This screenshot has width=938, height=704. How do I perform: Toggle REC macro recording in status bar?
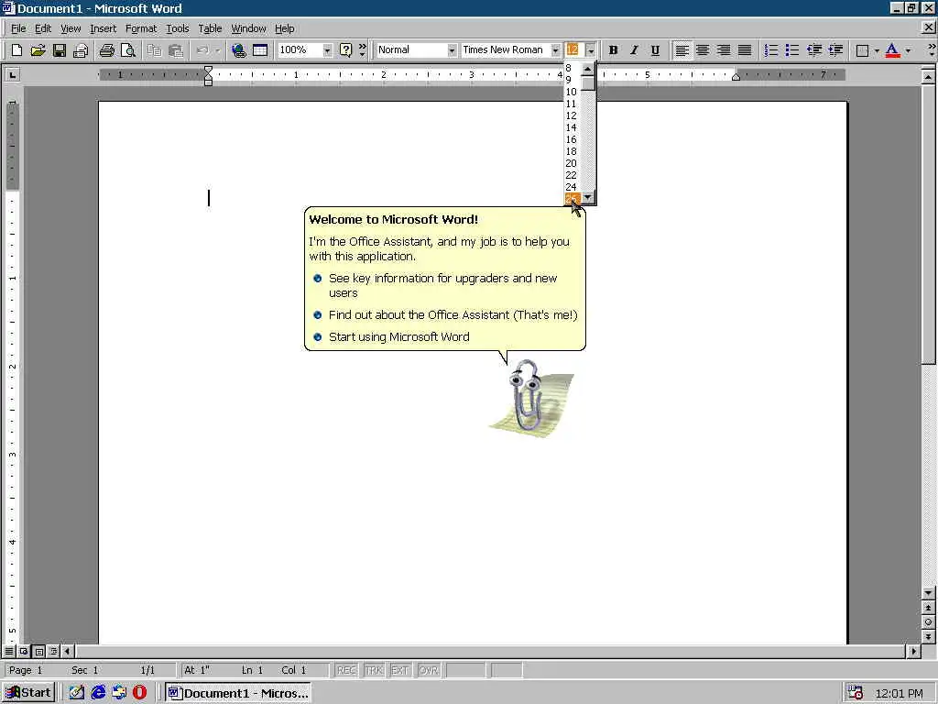[x=346, y=670]
